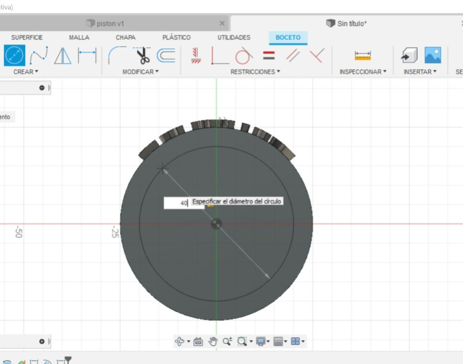Apply the perpendicular constraint
The height and width of the screenshot is (364, 463).
pyautogui.click(x=317, y=55)
